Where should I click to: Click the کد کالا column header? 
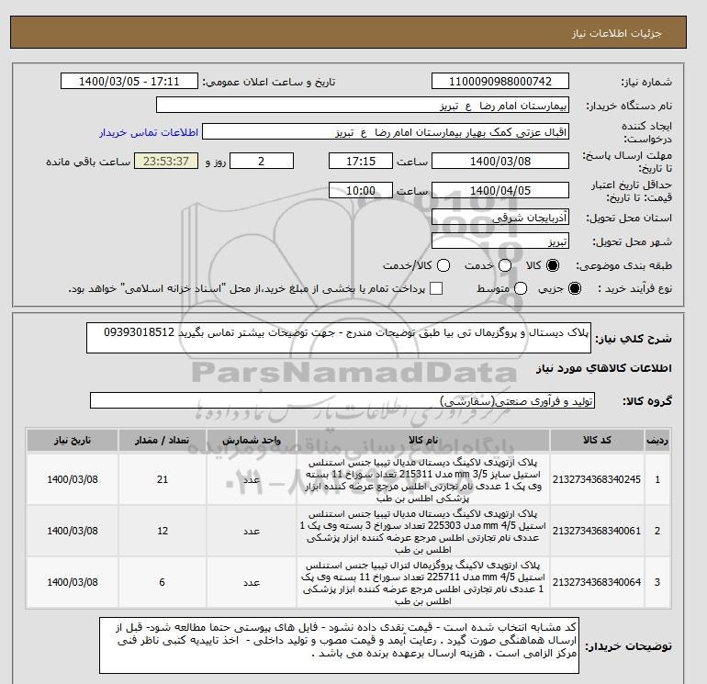coord(597,441)
